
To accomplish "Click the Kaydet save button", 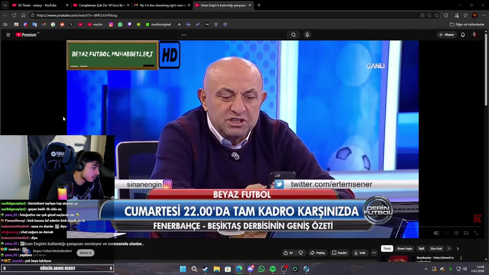I will point(339,253).
